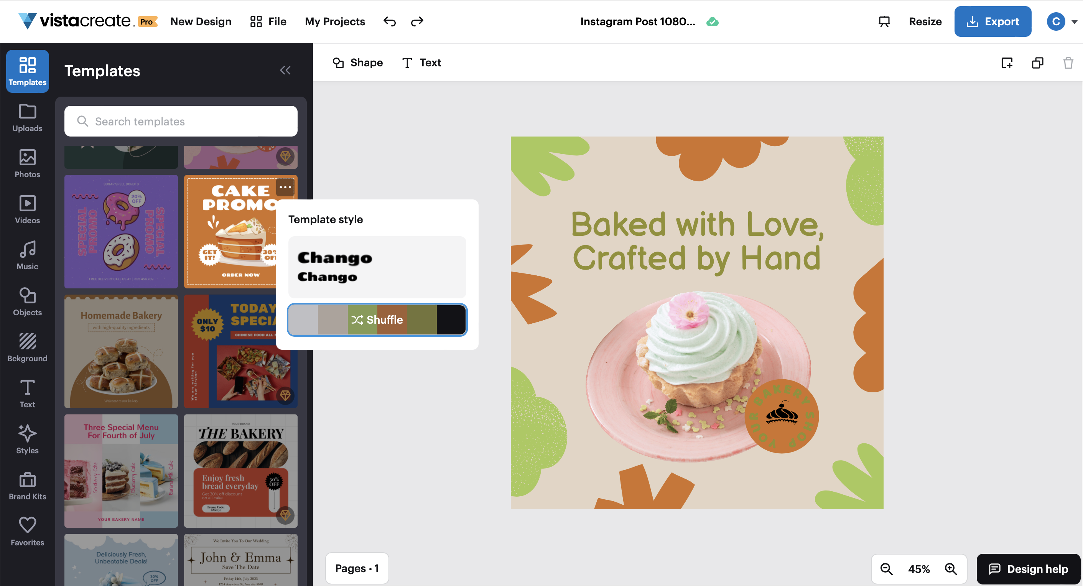Image resolution: width=1083 pixels, height=586 pixels.
Task: Shuffle the template color palette
Action: pyautogui.click(x=377, y=319)
